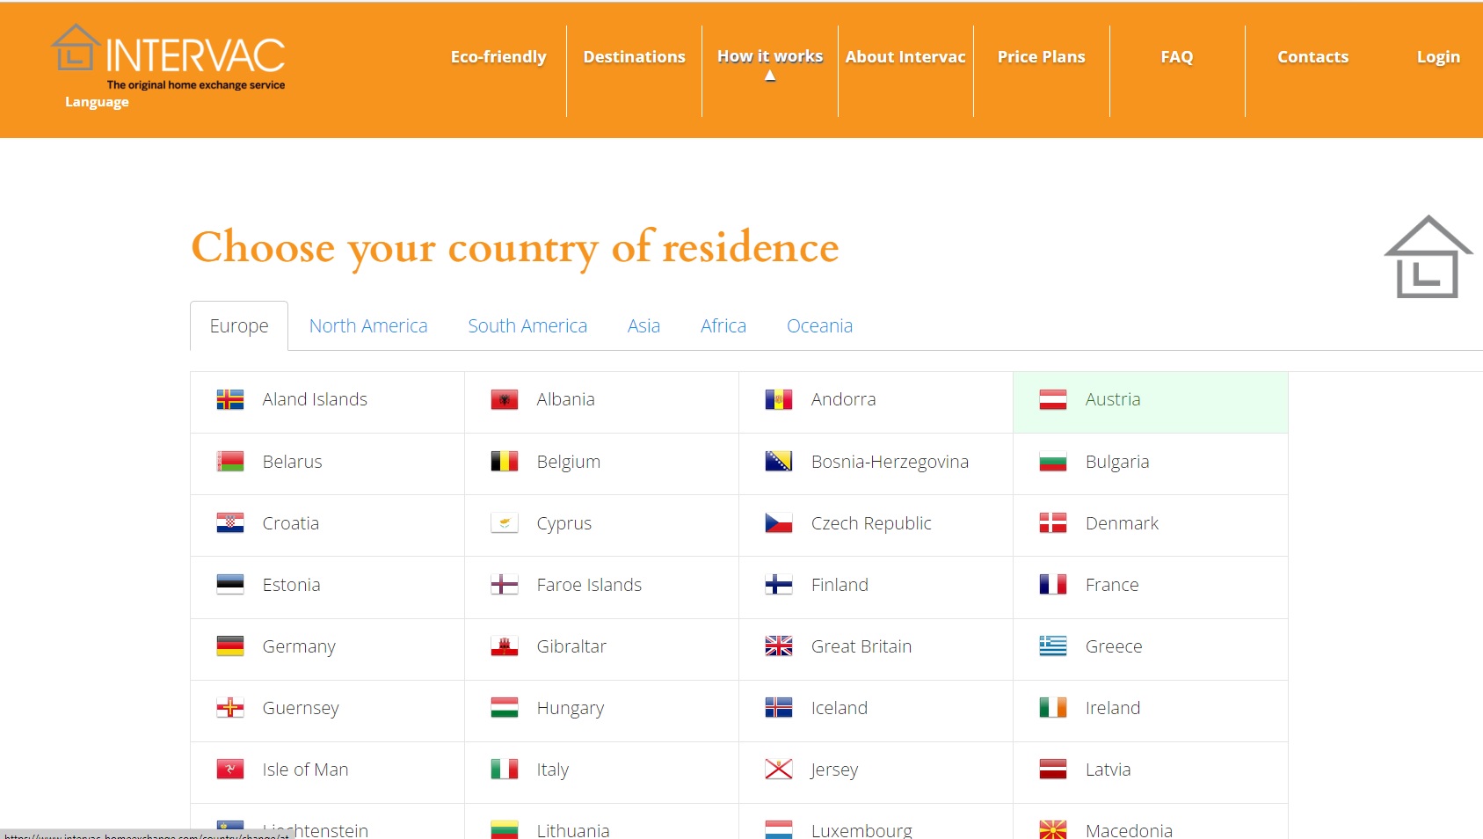The width and height of the screenshot is (1483, 839).
Task: Select France as country
Action: pyautogui.click(x=1111, y=585)
